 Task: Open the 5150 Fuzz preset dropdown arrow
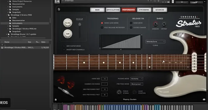pos(63,1)
